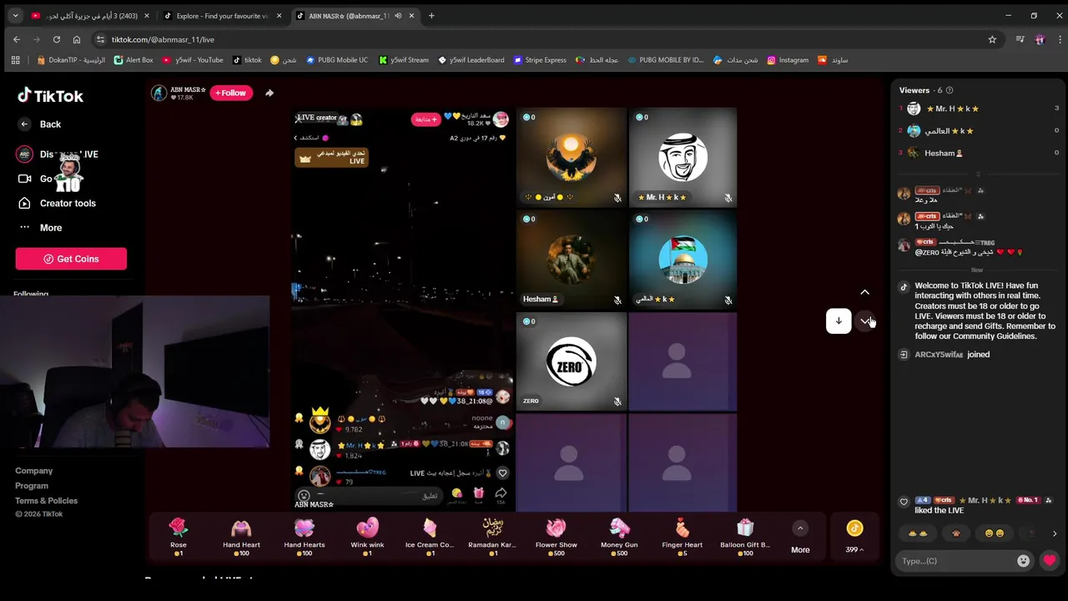This screenshot has width=1068, height=601.
Task: Focus the chat Type... input field
Action: (955, 561)
